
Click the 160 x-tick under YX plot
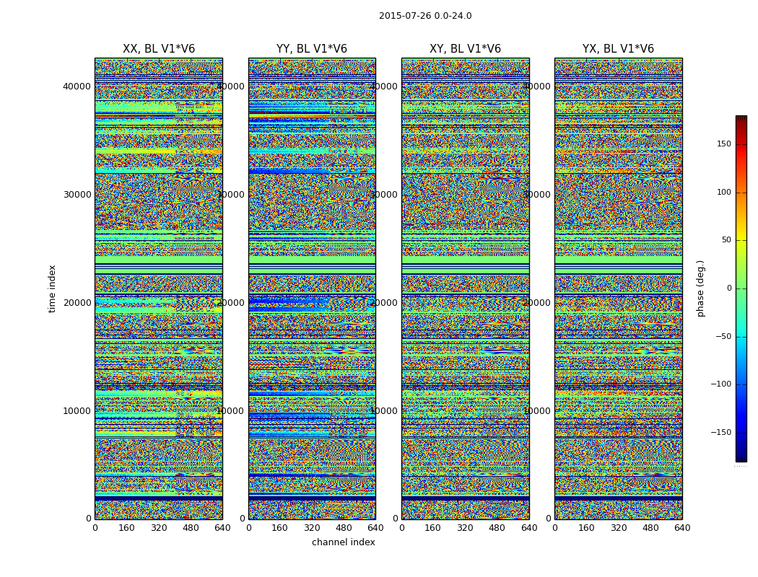point(586,528)
